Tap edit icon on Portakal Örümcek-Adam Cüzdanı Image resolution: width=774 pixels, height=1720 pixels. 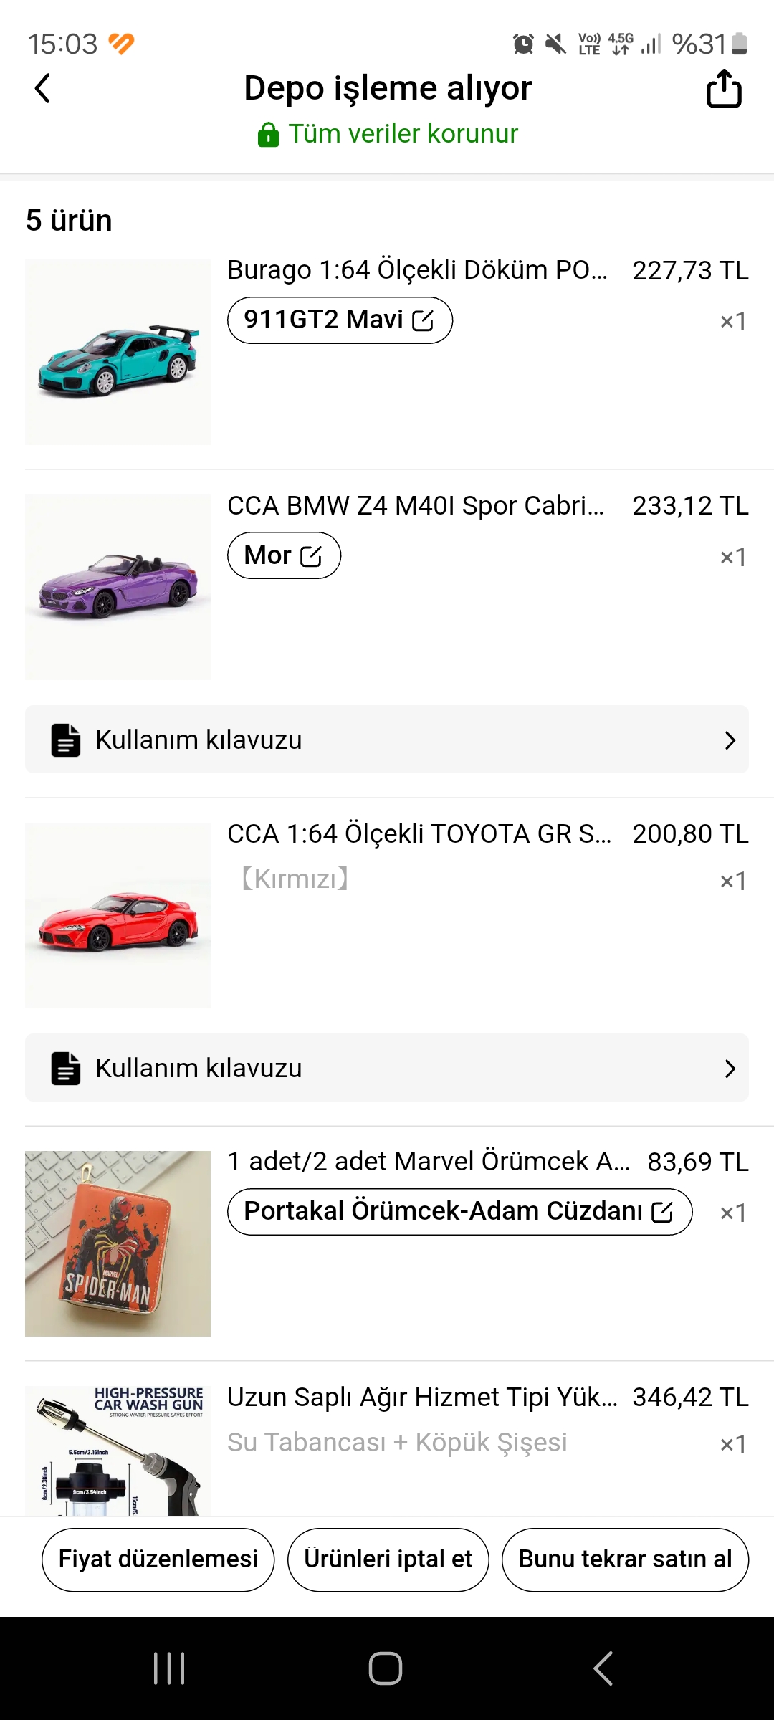click(662, 1212)
